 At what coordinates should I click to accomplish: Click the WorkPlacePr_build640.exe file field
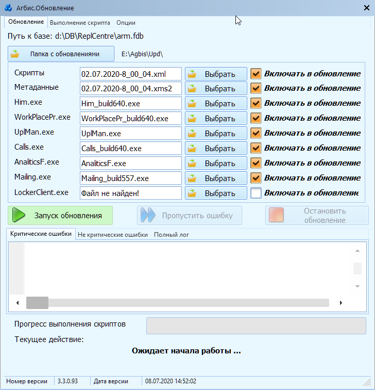point(131,118)
